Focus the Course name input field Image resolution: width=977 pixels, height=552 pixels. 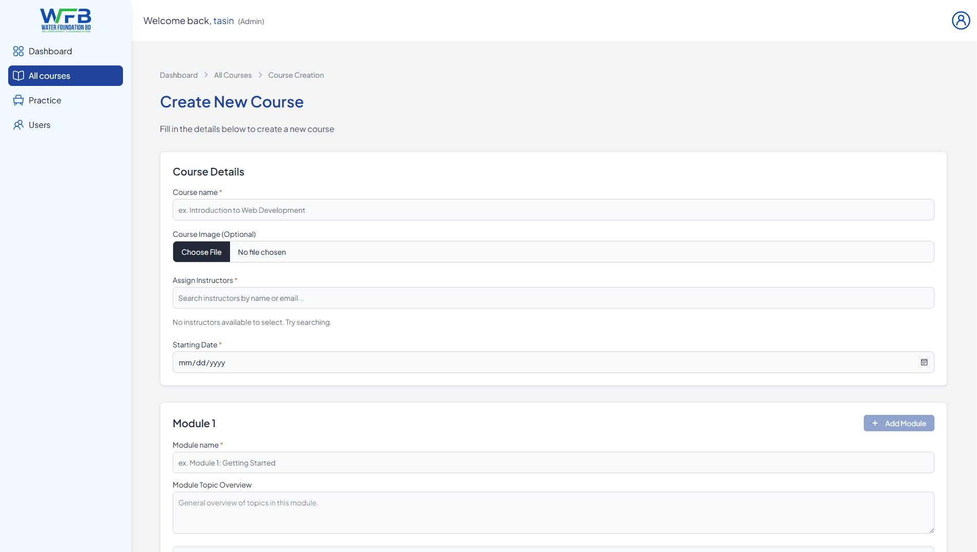click(553, 210)
